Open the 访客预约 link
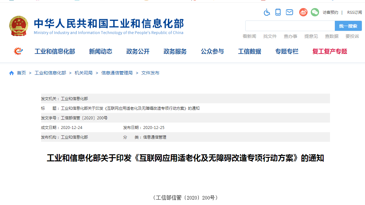The width and height of the screenshot is (365, 205). (x=331, y=12)
